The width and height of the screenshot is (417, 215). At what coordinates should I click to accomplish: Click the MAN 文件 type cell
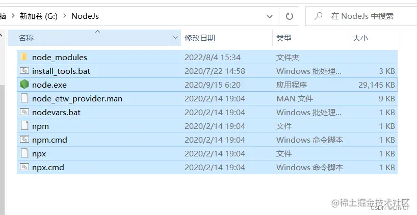point(295,99)
